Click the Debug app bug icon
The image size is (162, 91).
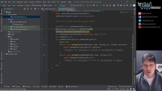97,5
